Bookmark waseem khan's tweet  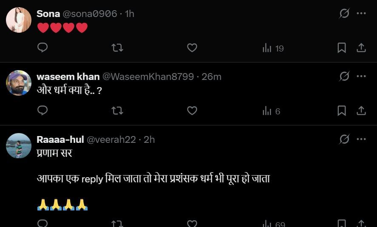click(341, 111)
